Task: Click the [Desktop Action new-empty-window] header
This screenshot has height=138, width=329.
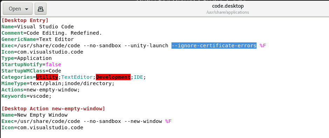Action: pyautogui.click(x=53, y=109)
